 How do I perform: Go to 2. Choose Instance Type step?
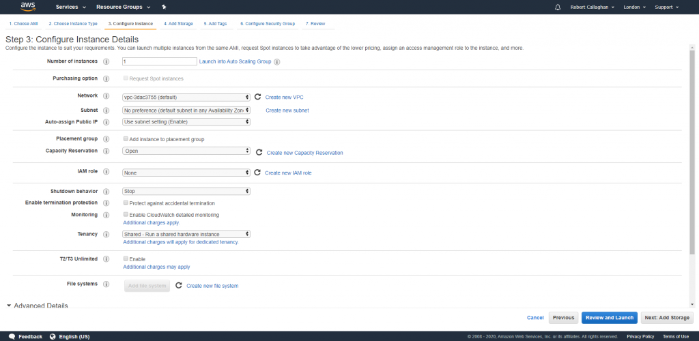[73, 24]
